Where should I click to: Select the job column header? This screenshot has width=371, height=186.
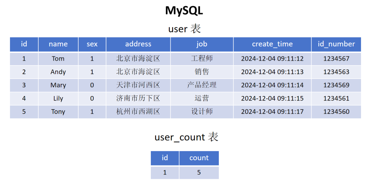pos(202,44)
